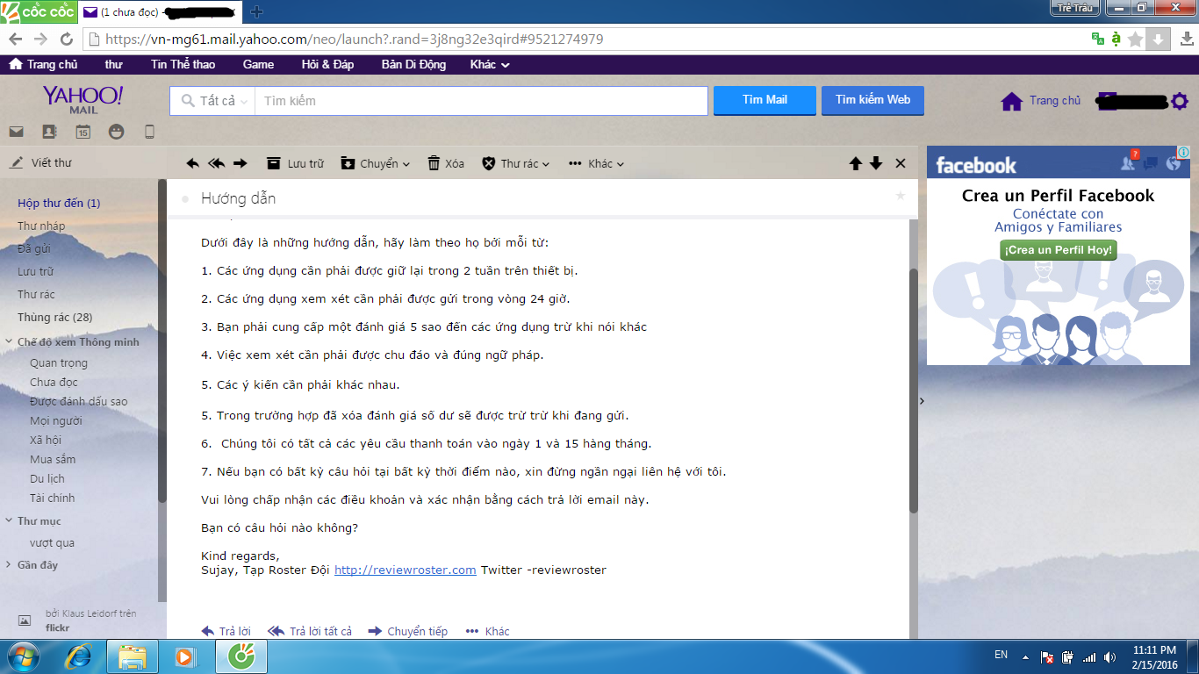This screenshot has height=674, width=1199.
Task: Toggle the unread dot beside the Hướng dẫn subject
Action: 185,199
